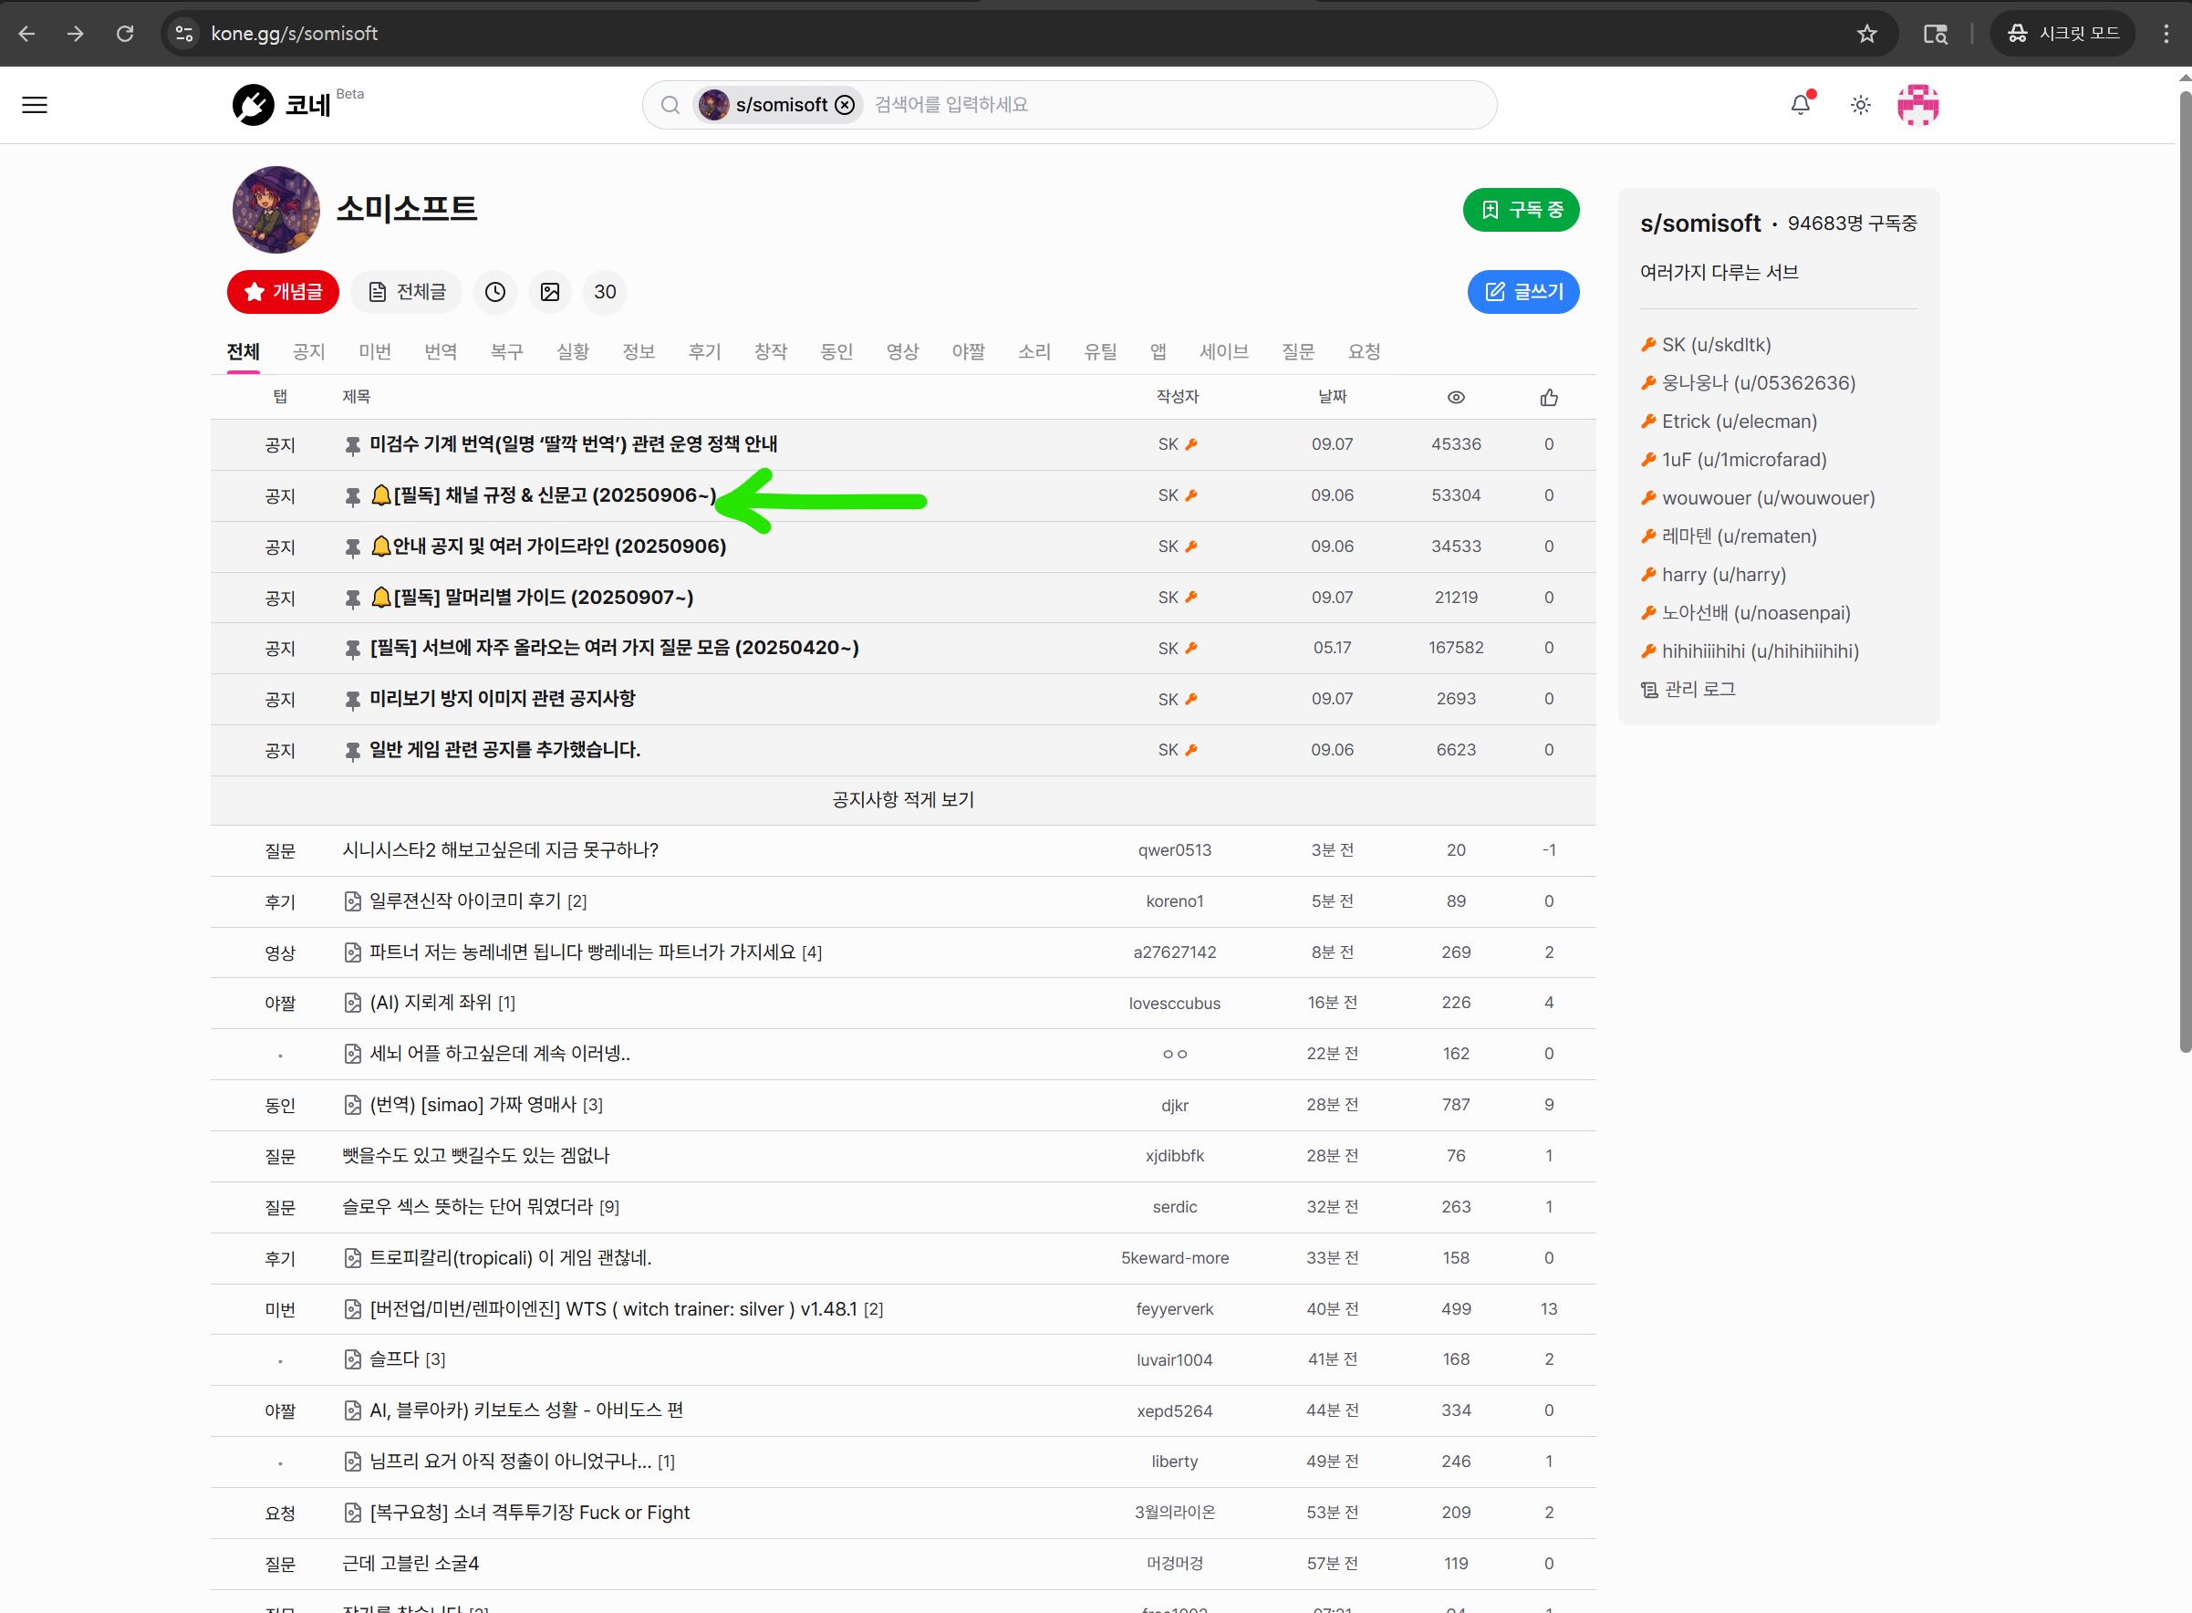The image size is (2192, 1613).
Task: Open post 트로피칼리(tropicali) 이 게임 괜찮네.
Action: point(511,1257)
